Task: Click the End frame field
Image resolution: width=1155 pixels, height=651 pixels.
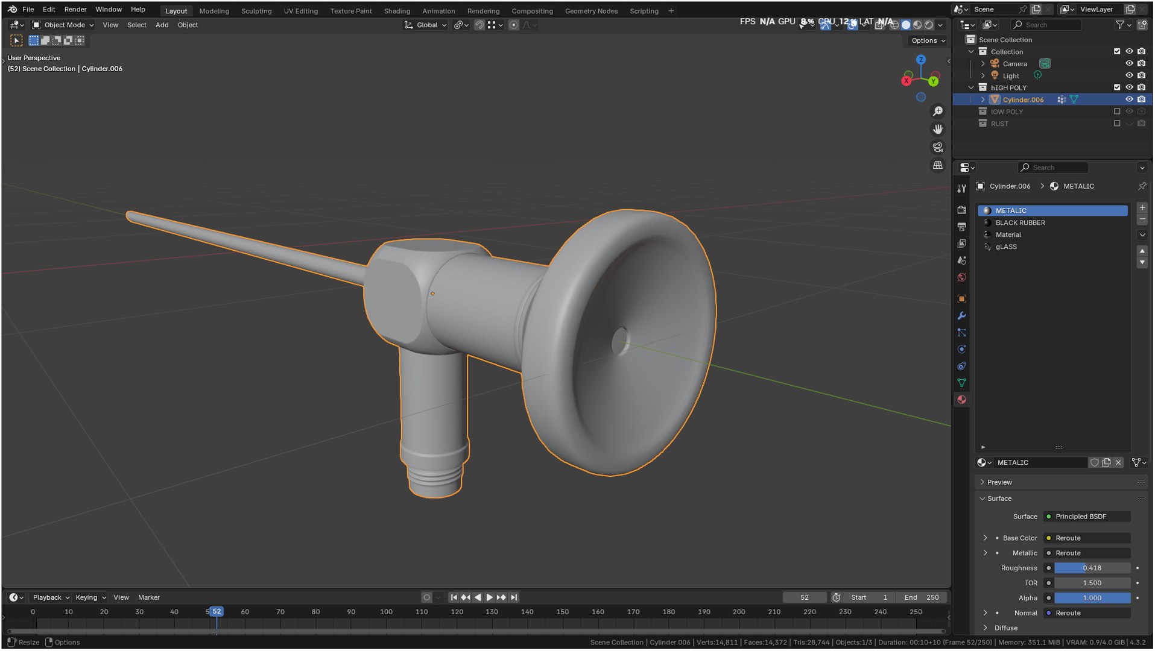Action: tap(922, 597)
